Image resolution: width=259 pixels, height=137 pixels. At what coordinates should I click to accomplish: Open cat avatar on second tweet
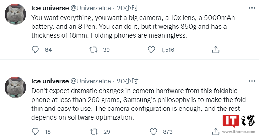[15, 87]
